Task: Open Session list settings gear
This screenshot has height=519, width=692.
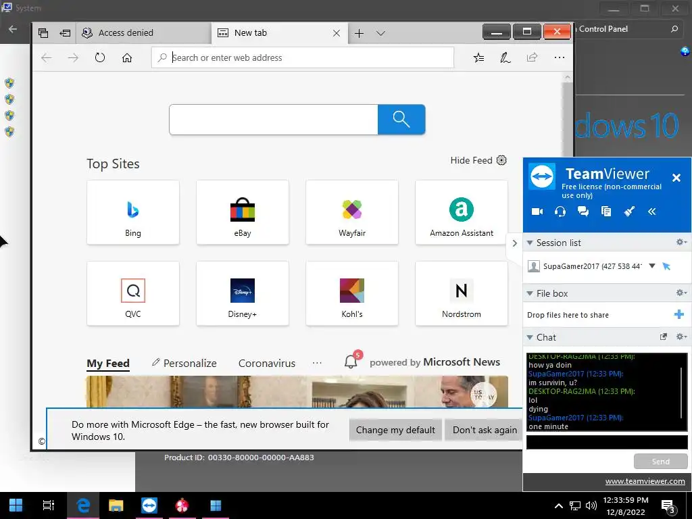Action: click(x=681, y=243)
